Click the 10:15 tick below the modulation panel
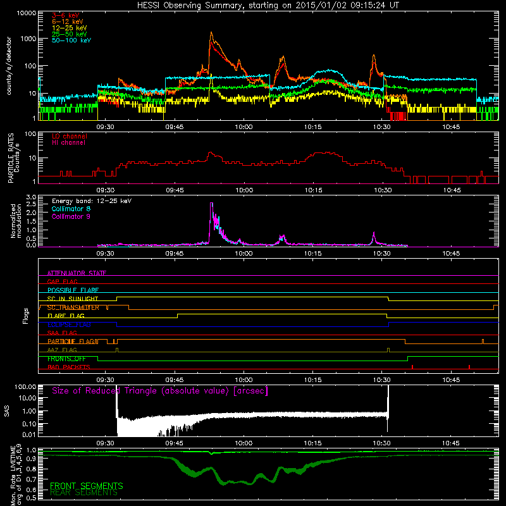 pyautogui.click(x=312, y=254)
